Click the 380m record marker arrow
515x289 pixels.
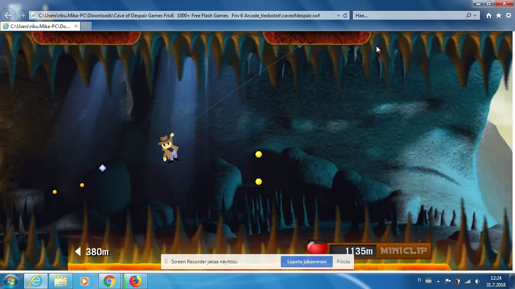click(78, 252)
